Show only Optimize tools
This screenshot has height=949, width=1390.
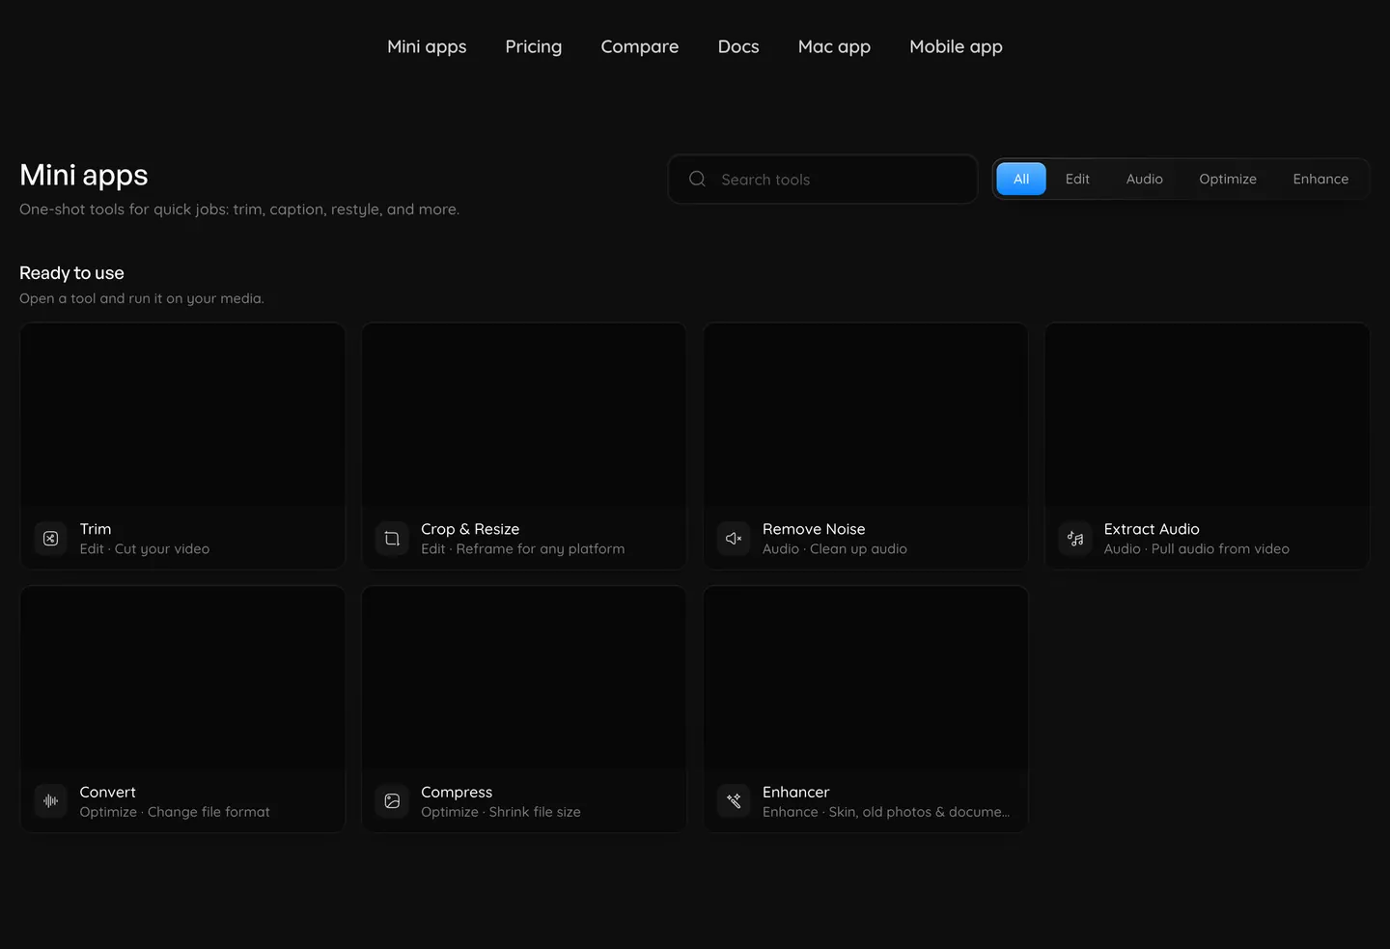[x=1228, y=179]
